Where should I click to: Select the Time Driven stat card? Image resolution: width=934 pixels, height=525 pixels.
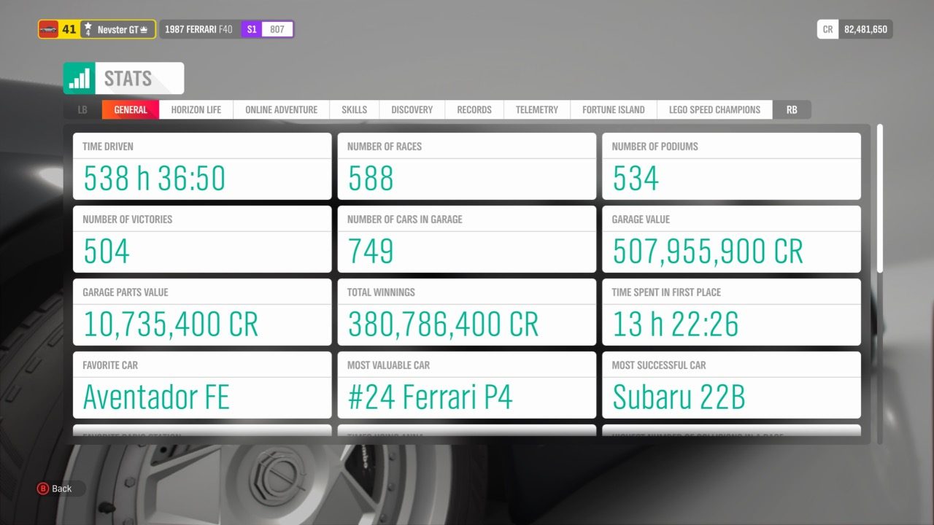pyautogui.click(x=202, y=166)
